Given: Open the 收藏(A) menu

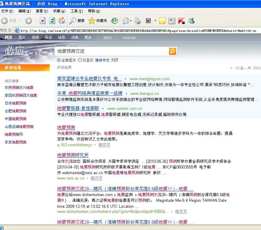Looking at the screenshot, I should click(x=59, y=11).
